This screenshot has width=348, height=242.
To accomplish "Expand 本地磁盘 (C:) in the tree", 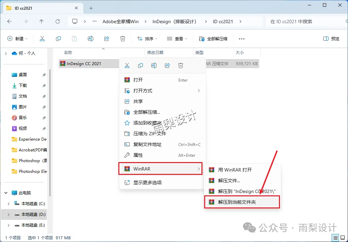I will coord(9,203).
